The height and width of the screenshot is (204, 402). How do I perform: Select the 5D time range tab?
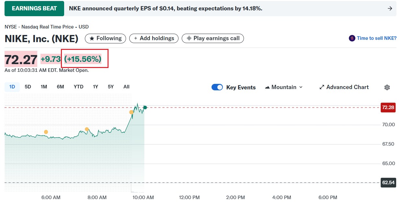tap(28, 87)
